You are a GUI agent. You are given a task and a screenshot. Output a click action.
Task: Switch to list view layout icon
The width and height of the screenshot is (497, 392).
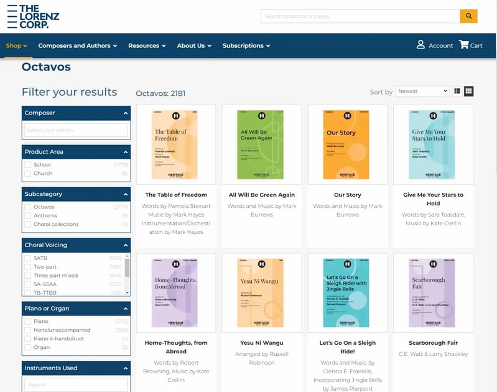point(457,91)
